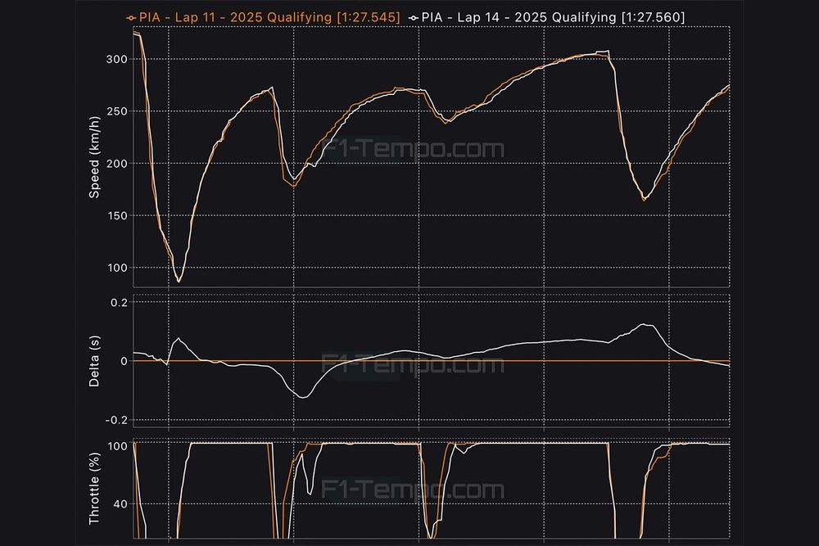Select the 1:27.545 lap time in legend
Image resolution: width=819 pixels, height=546 pixels.
pyautogui.click(x=368, y=16)
